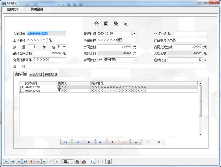
Task: Click the print preview magnifier icon
Action: click(93, 161)
